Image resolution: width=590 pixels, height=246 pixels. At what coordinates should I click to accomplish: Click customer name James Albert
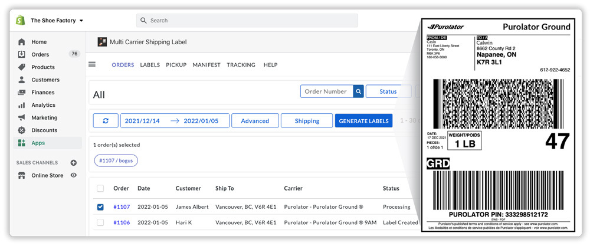192,207
